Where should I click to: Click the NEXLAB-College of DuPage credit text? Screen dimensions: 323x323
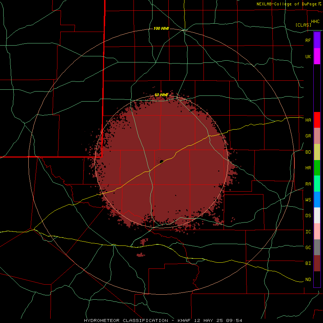[286, 4]
